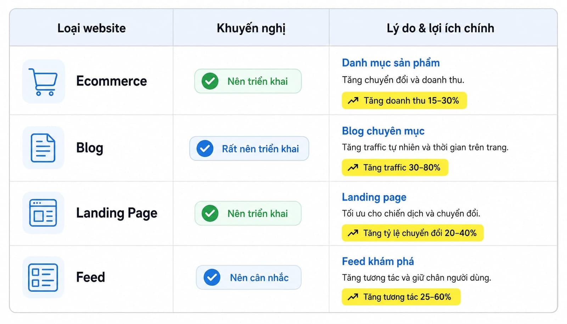This screenshot has height=324, width=567.
Task: Click the Nên triển khai badge for Landing Page
Action: (248, 213)
